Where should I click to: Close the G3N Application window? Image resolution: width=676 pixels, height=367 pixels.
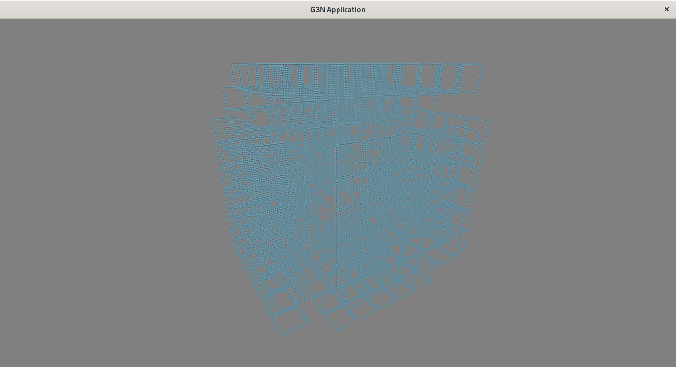pyautogui.click(x=666, y=9)
